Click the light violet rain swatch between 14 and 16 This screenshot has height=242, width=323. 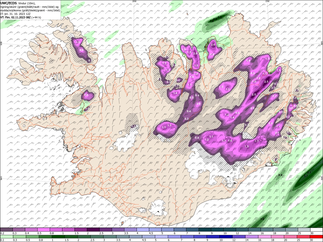(252, 237)
